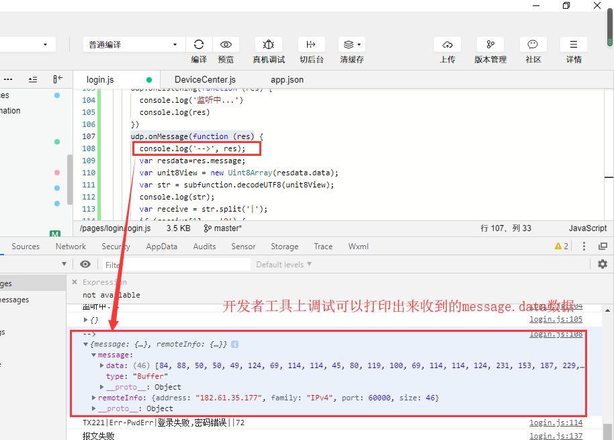
Task: Click the 切后台 switch-to-background icon
Action: [311, 44]
